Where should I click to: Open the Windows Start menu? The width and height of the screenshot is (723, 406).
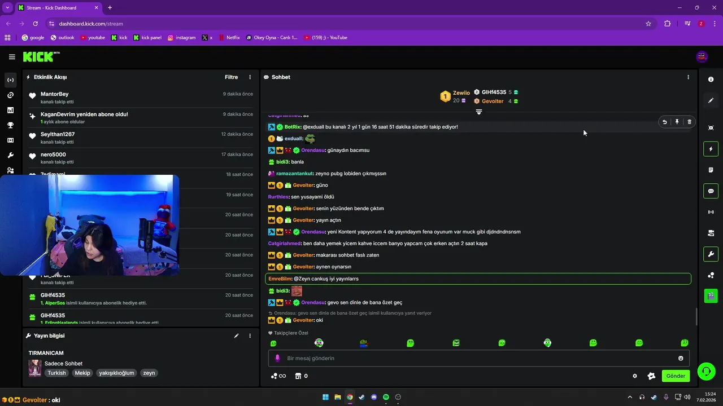326,397
